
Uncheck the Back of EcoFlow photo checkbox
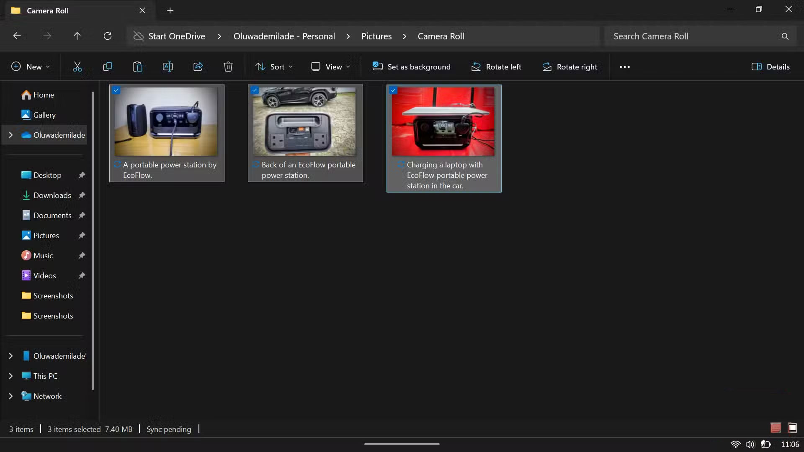tap(255, 90)
